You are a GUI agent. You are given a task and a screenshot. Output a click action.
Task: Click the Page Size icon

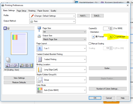point(39,29)
